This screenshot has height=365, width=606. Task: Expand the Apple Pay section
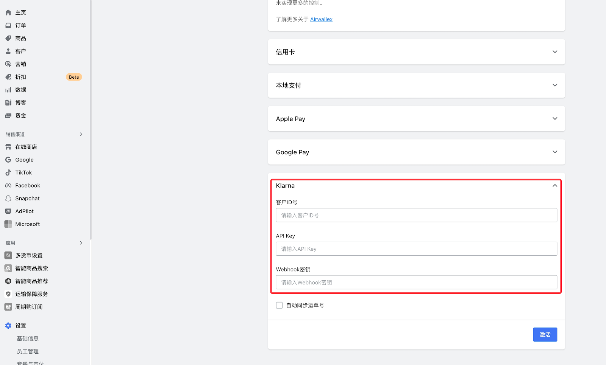[x=554, y=119]
